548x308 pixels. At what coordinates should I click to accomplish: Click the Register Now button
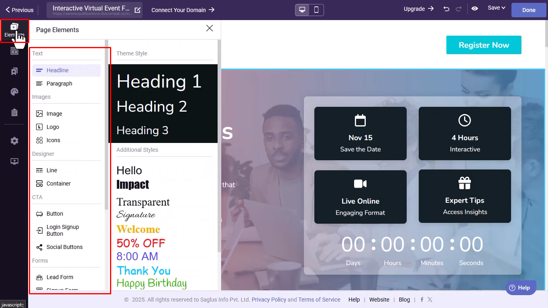coord(484,45)
